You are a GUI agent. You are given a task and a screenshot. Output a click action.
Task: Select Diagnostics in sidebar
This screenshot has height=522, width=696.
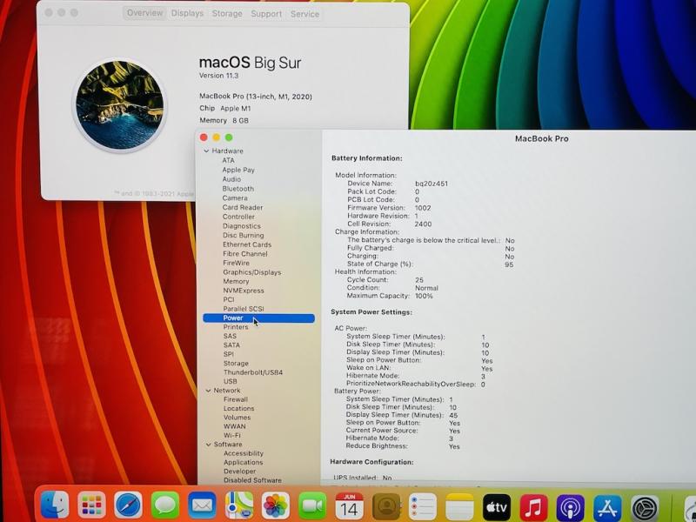(242, 226)
